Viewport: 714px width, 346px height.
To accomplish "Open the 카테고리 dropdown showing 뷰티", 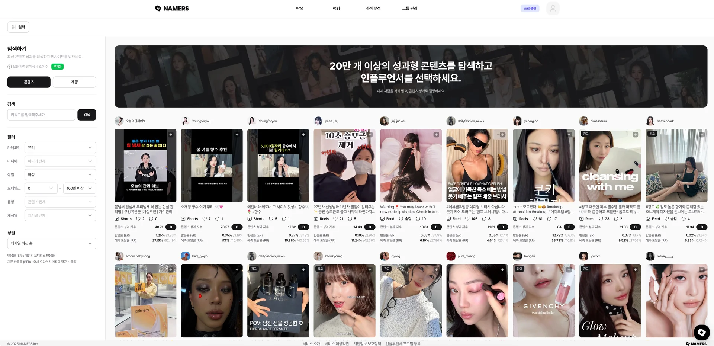I will tap(60, 148).
